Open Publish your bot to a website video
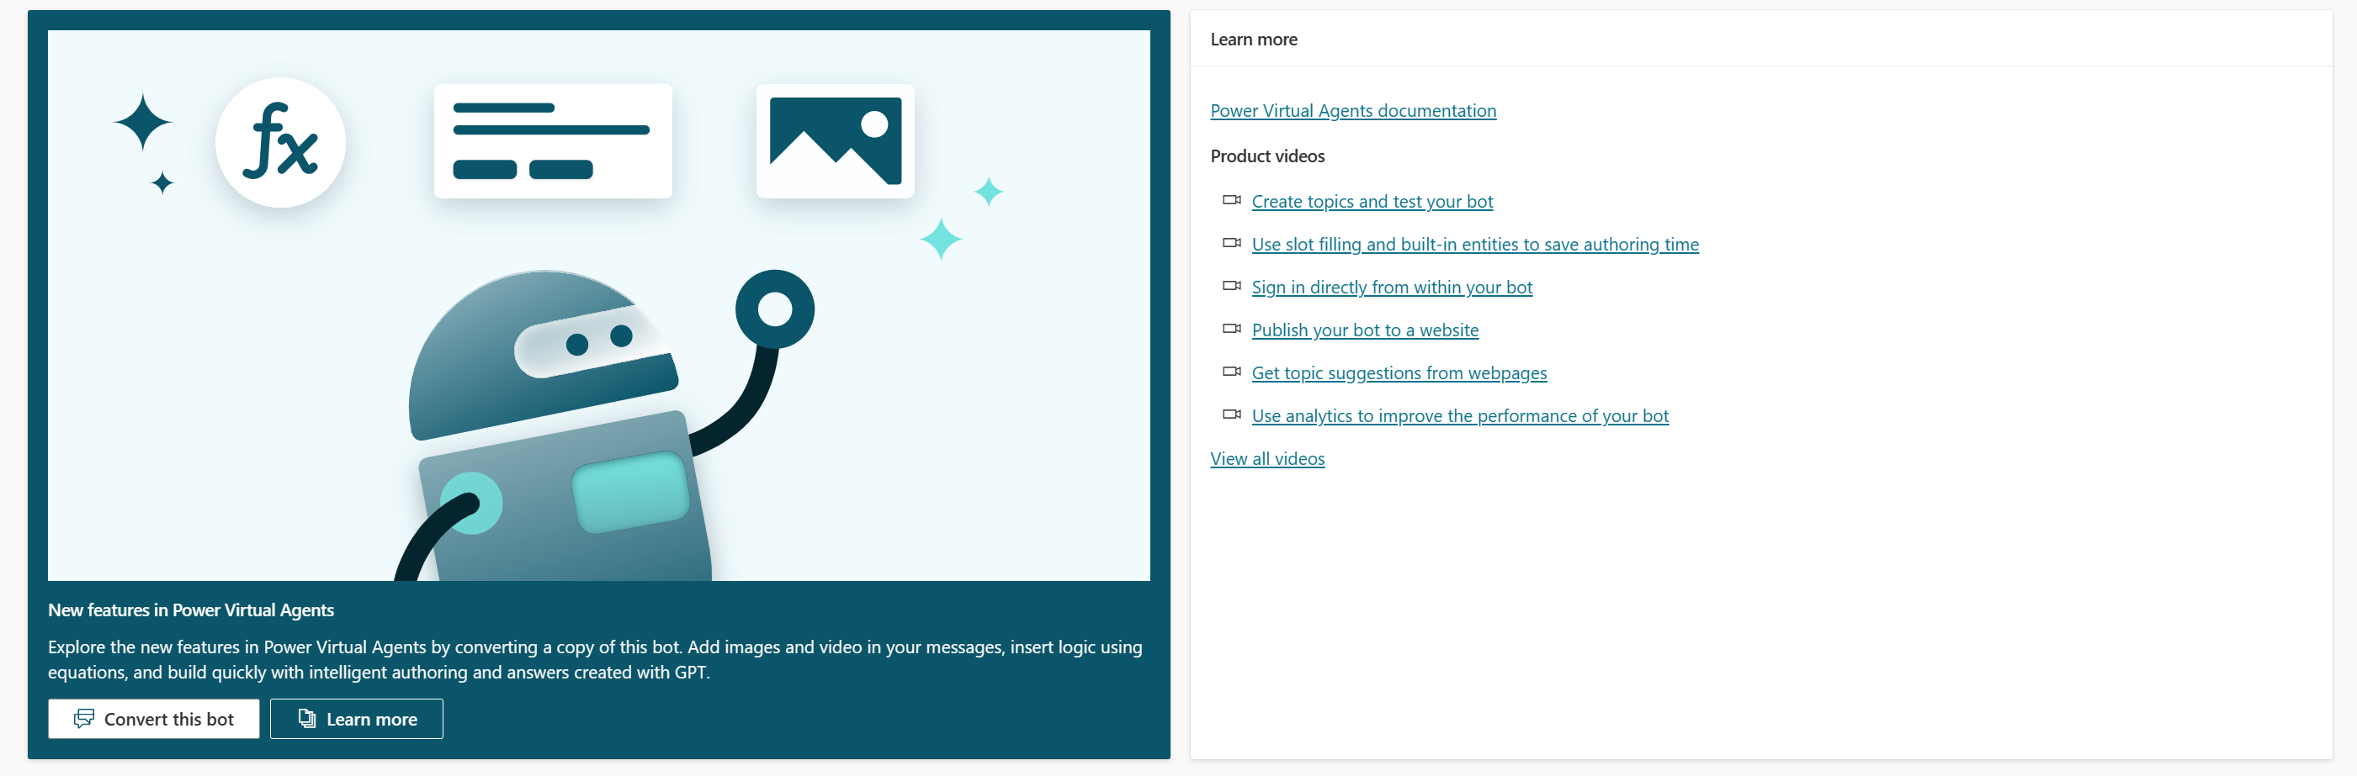The image size is (2357, 776). 1364,330
